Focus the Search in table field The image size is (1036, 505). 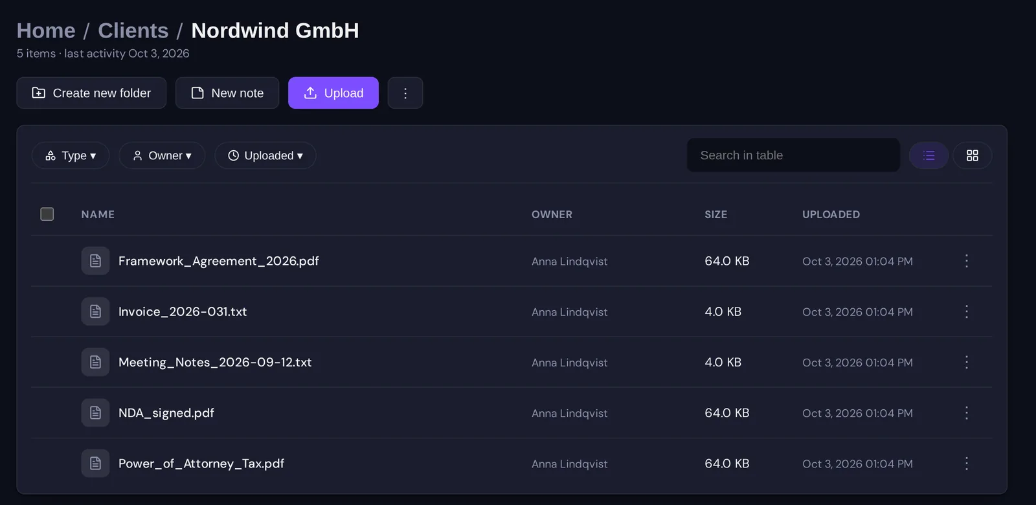[x=794, y=155]
